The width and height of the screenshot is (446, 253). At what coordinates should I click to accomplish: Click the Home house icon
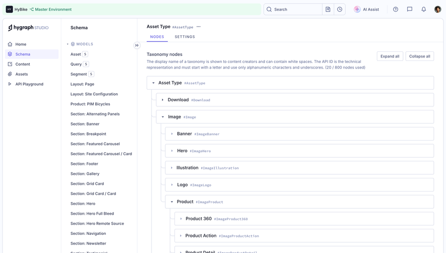click(x=10, y=44)
